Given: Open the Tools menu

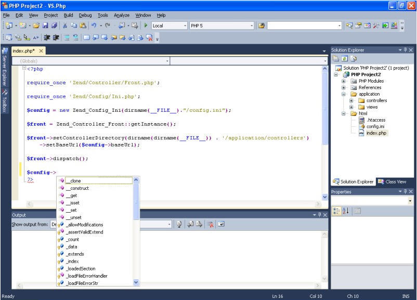Looking at the screenshot, I should coord(102,15).
